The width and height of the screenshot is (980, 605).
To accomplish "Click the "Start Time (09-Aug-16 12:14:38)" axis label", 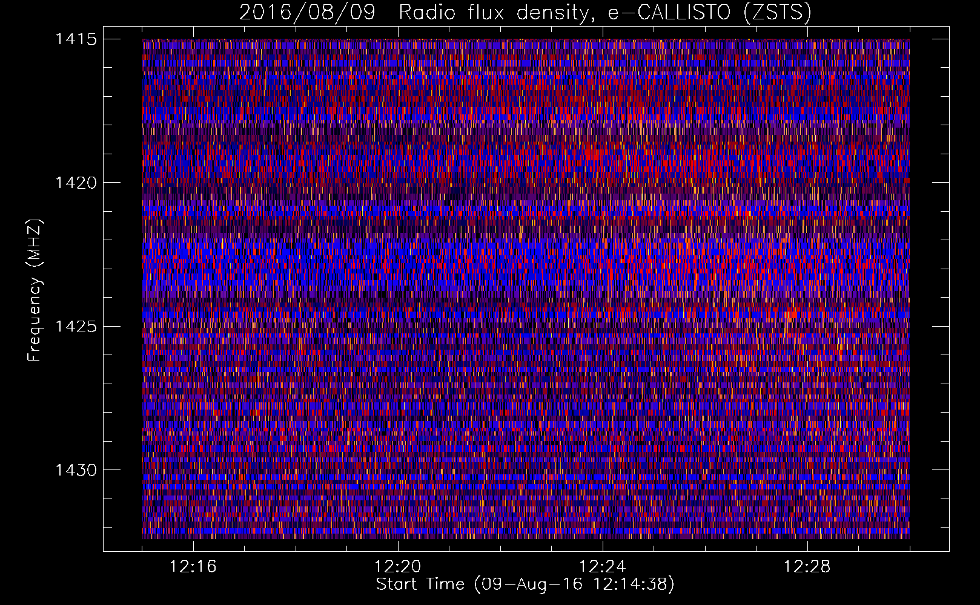I will click(x=525, y=584).
